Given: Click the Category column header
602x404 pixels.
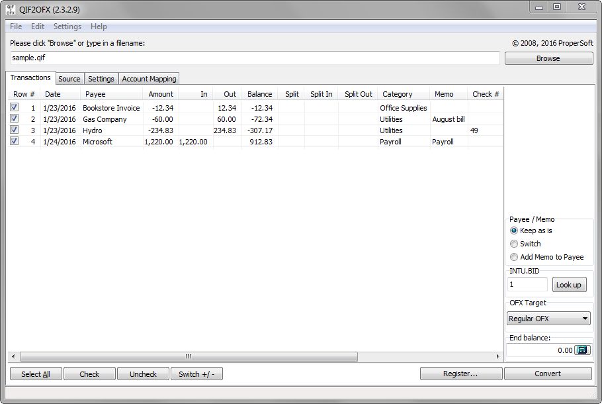Looking at the screenshot, I should (404, 94).
